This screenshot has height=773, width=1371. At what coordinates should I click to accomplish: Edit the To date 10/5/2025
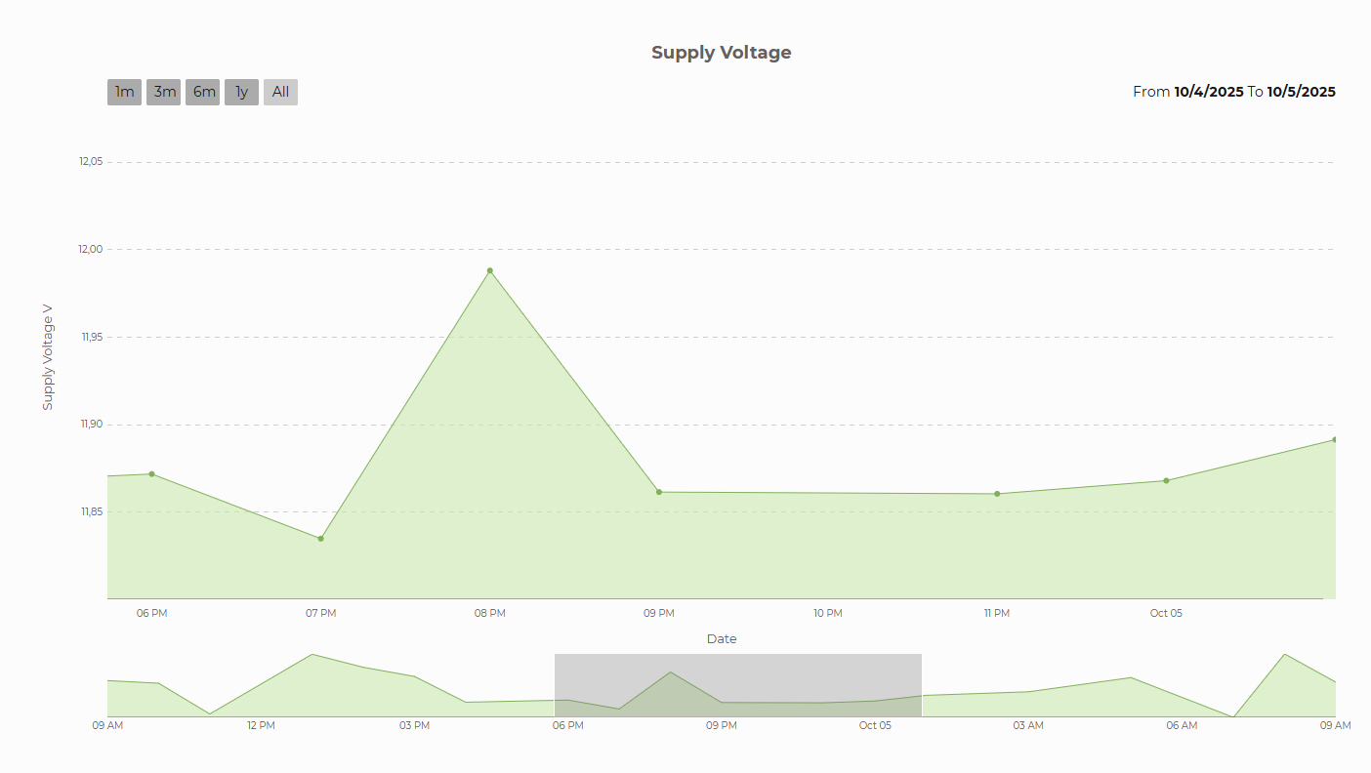[1301, 92]
